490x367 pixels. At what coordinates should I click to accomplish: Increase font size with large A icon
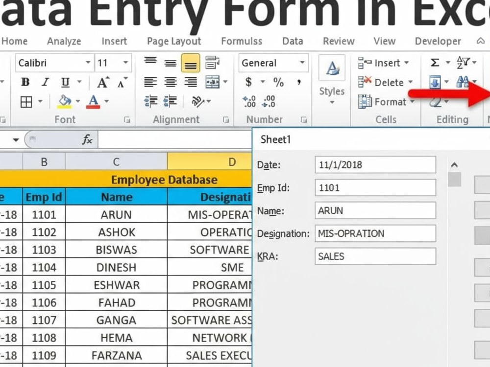(103, 82)
